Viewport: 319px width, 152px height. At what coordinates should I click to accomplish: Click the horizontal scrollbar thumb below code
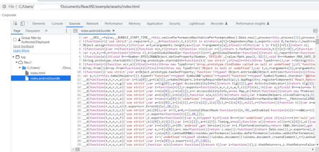pyautogui.click(x=78, y=149)
